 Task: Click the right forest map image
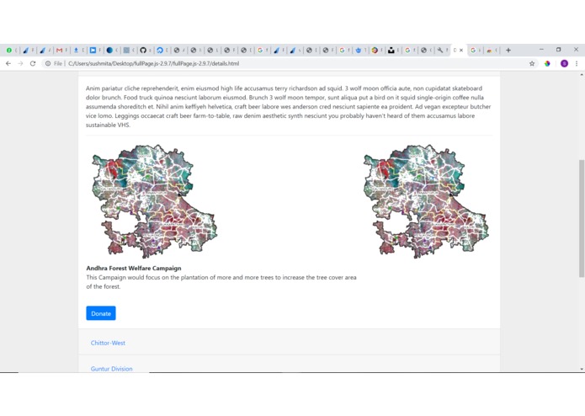[426, 201]
